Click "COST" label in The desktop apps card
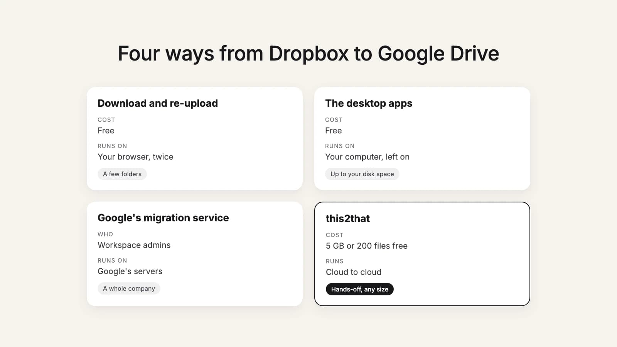The height and width of the screenshot is (347, 617). pyautogui.click(x=334, y=120)
